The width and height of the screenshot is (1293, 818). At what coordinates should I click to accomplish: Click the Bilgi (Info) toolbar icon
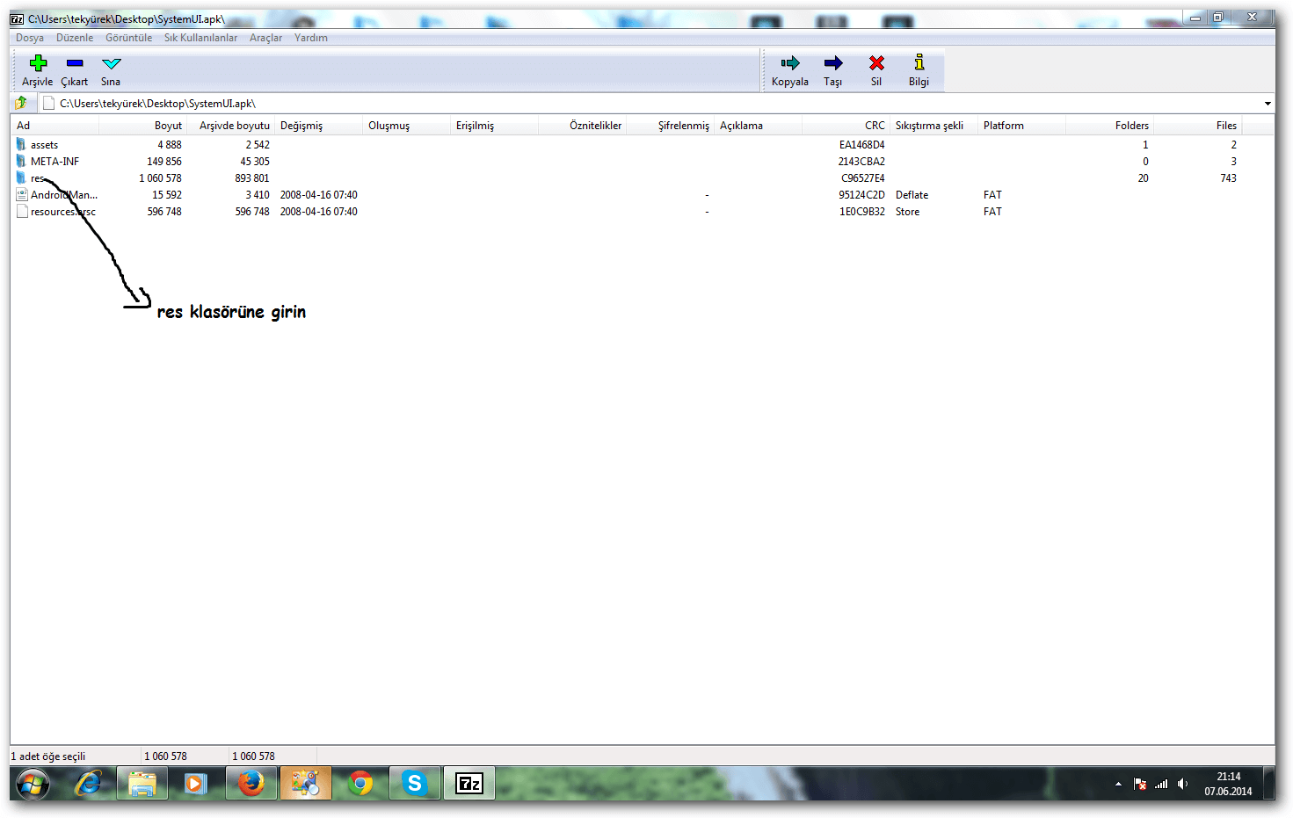click(x=919, y=62)
